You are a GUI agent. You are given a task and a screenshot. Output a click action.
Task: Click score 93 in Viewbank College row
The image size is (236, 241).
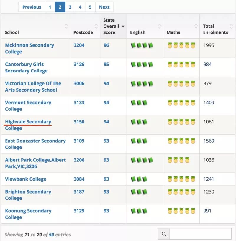(106, 179)
